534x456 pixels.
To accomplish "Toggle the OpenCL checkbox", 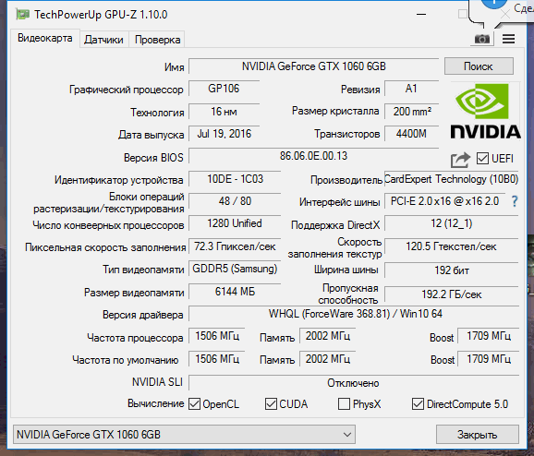I will (194, 404).
